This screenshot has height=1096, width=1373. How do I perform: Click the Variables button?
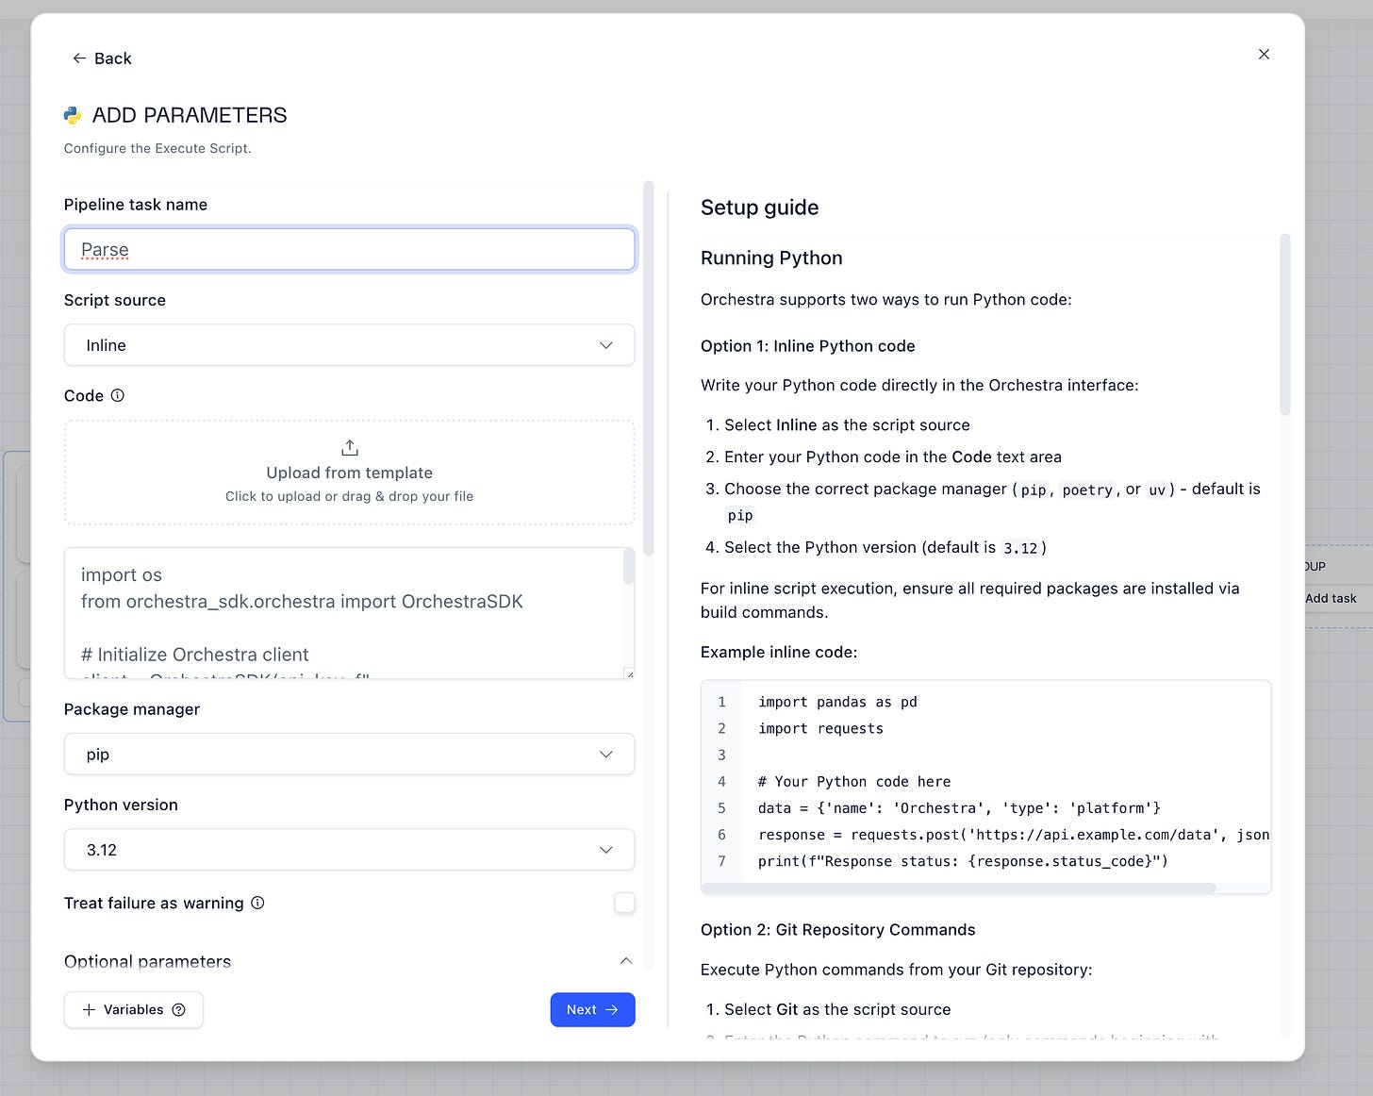[134, 1009]
